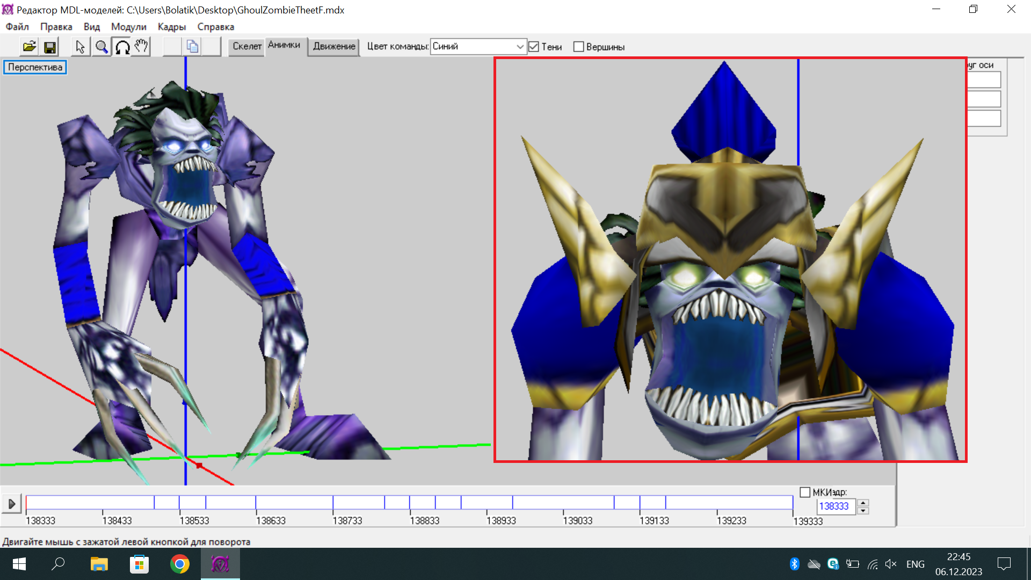Switch to the Анимки tab
Viewport: 1031px width, 580px height.
(284, 45)
